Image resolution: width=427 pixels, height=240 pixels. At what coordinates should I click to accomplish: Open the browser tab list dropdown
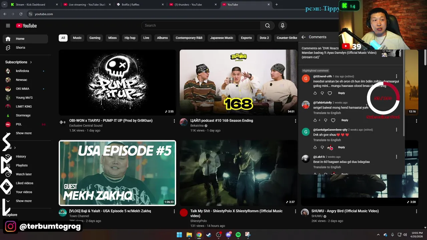[x=4, y=5]
